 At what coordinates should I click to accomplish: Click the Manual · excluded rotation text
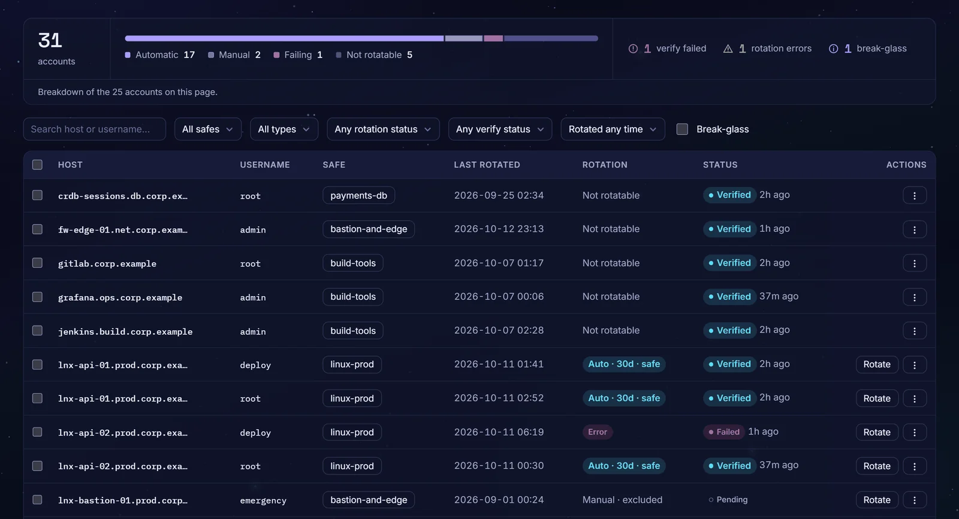coord(622,500)
